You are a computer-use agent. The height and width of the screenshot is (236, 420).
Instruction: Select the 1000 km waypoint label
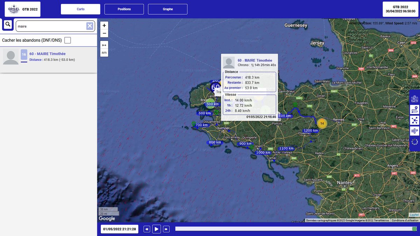(263, 152)
